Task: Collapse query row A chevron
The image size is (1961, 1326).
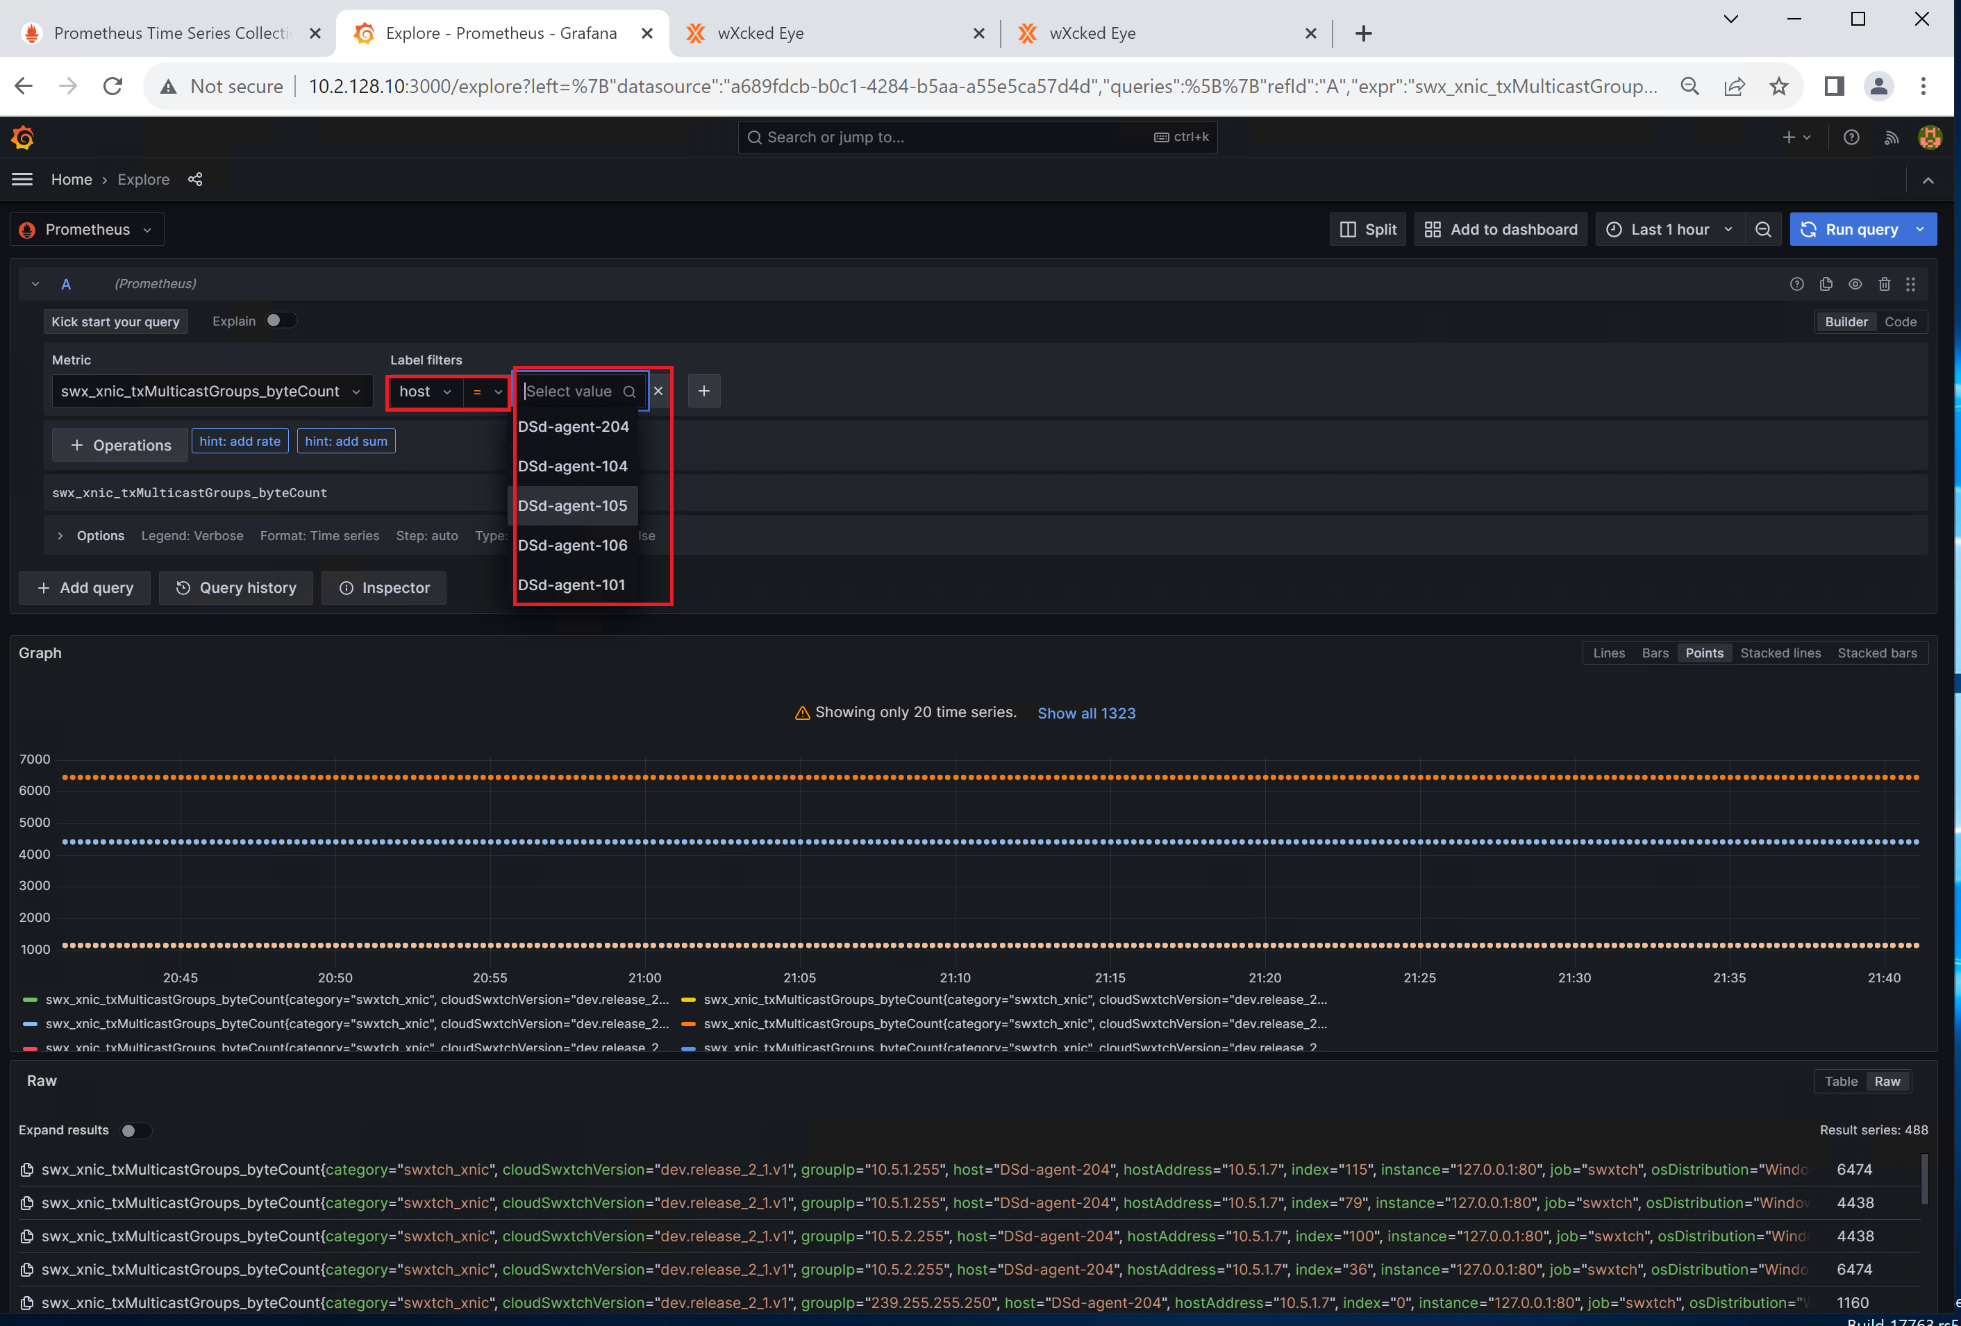Action: 35,284
